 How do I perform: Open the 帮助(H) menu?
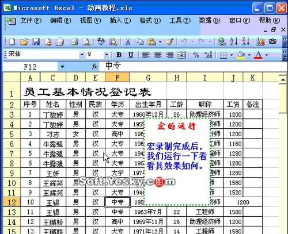(x=270, y=20)
